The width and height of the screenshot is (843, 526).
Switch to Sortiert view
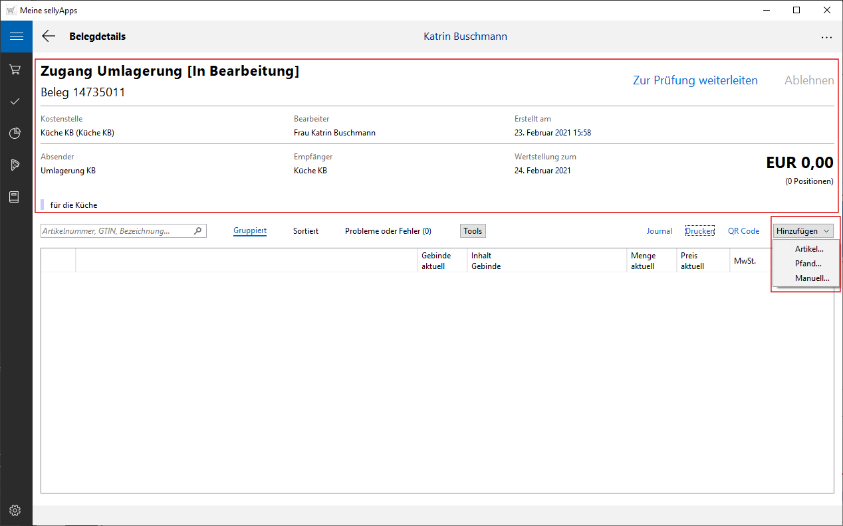coord(306,231)
